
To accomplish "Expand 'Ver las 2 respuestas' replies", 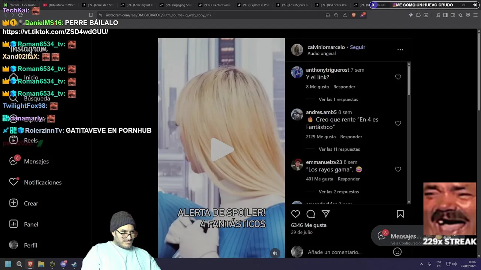I will [339, 192].
